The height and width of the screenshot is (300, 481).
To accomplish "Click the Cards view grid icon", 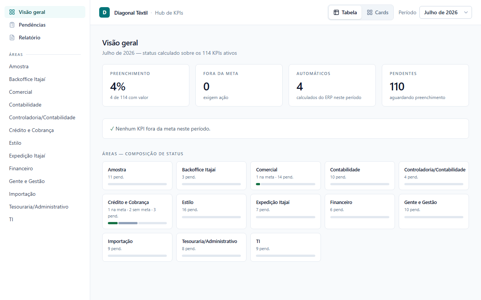I will coord(370,12).
